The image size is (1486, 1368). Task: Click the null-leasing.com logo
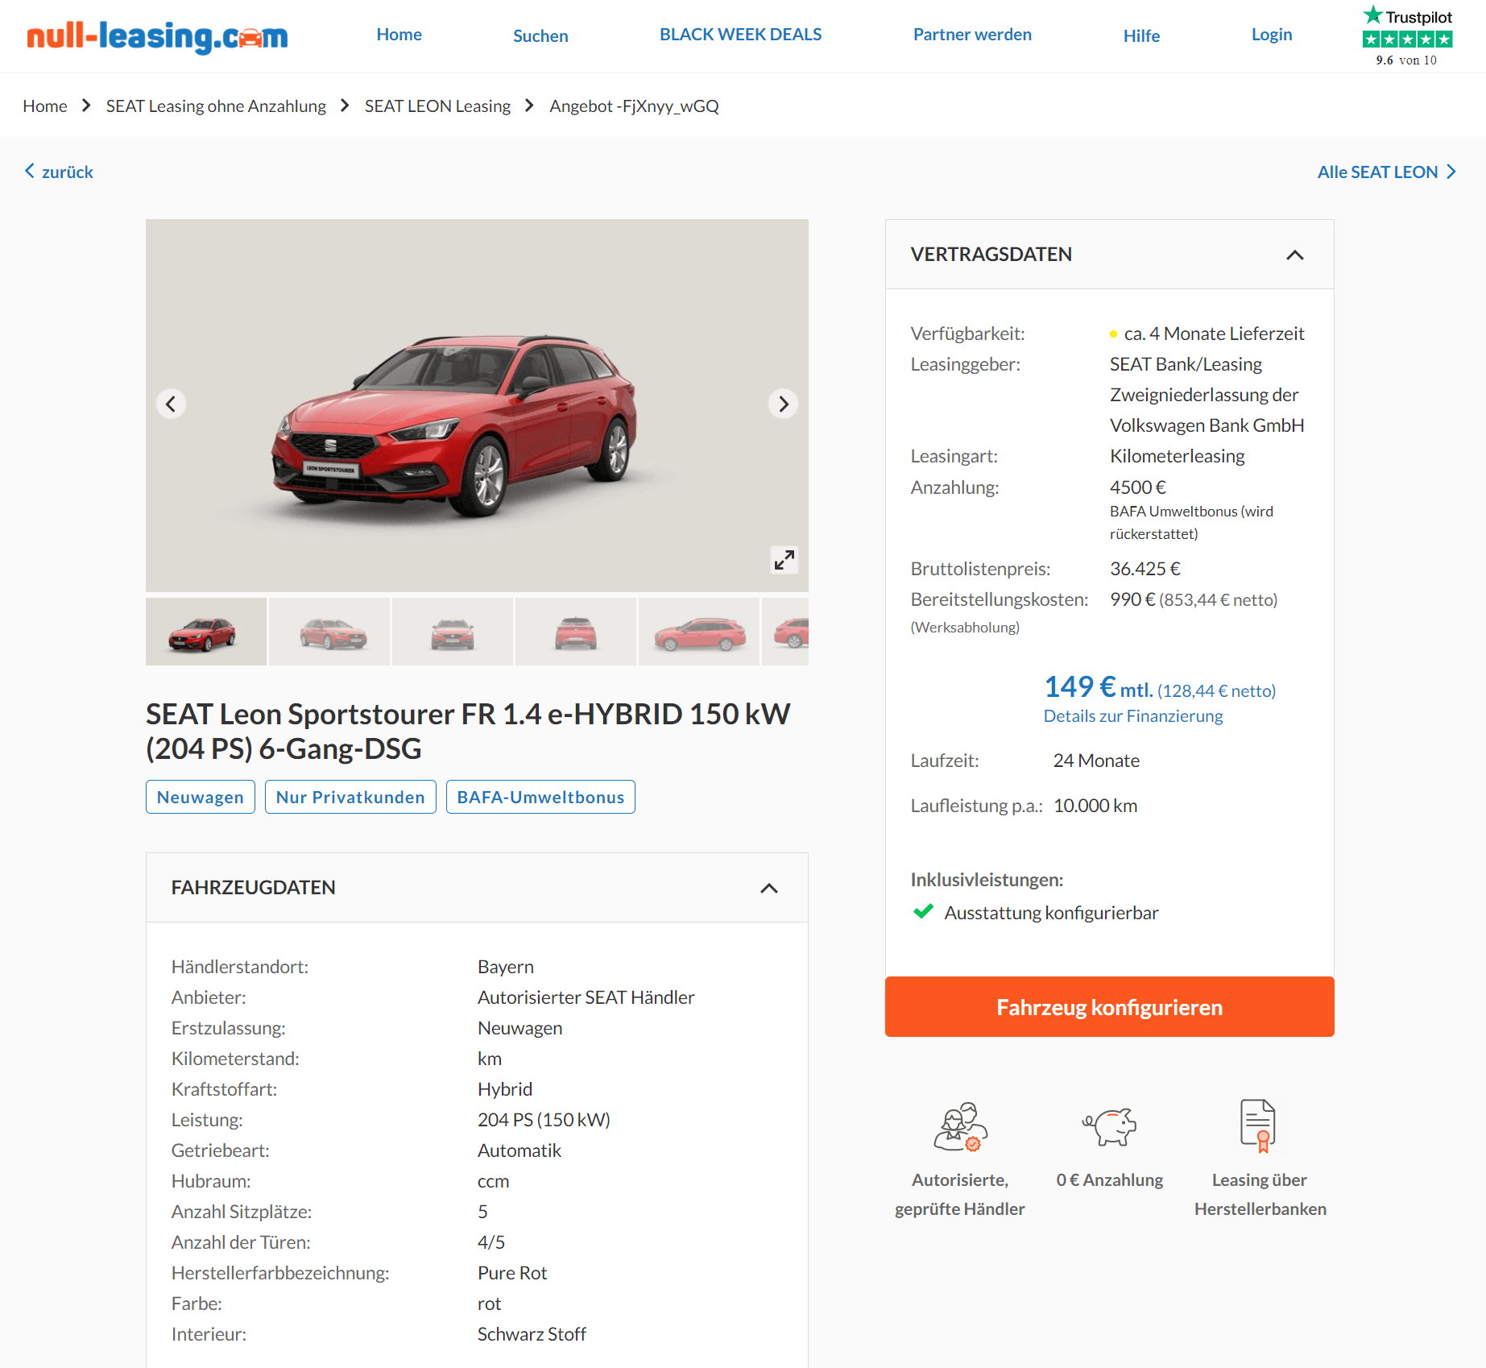pos(157,36)
